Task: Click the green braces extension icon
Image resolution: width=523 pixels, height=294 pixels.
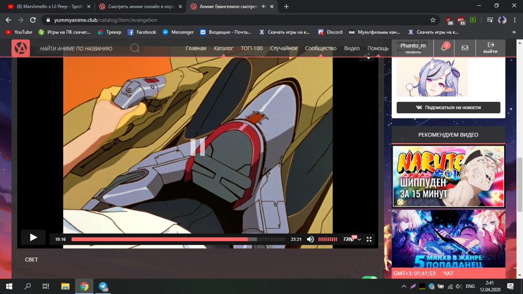Action: point(472,20)
